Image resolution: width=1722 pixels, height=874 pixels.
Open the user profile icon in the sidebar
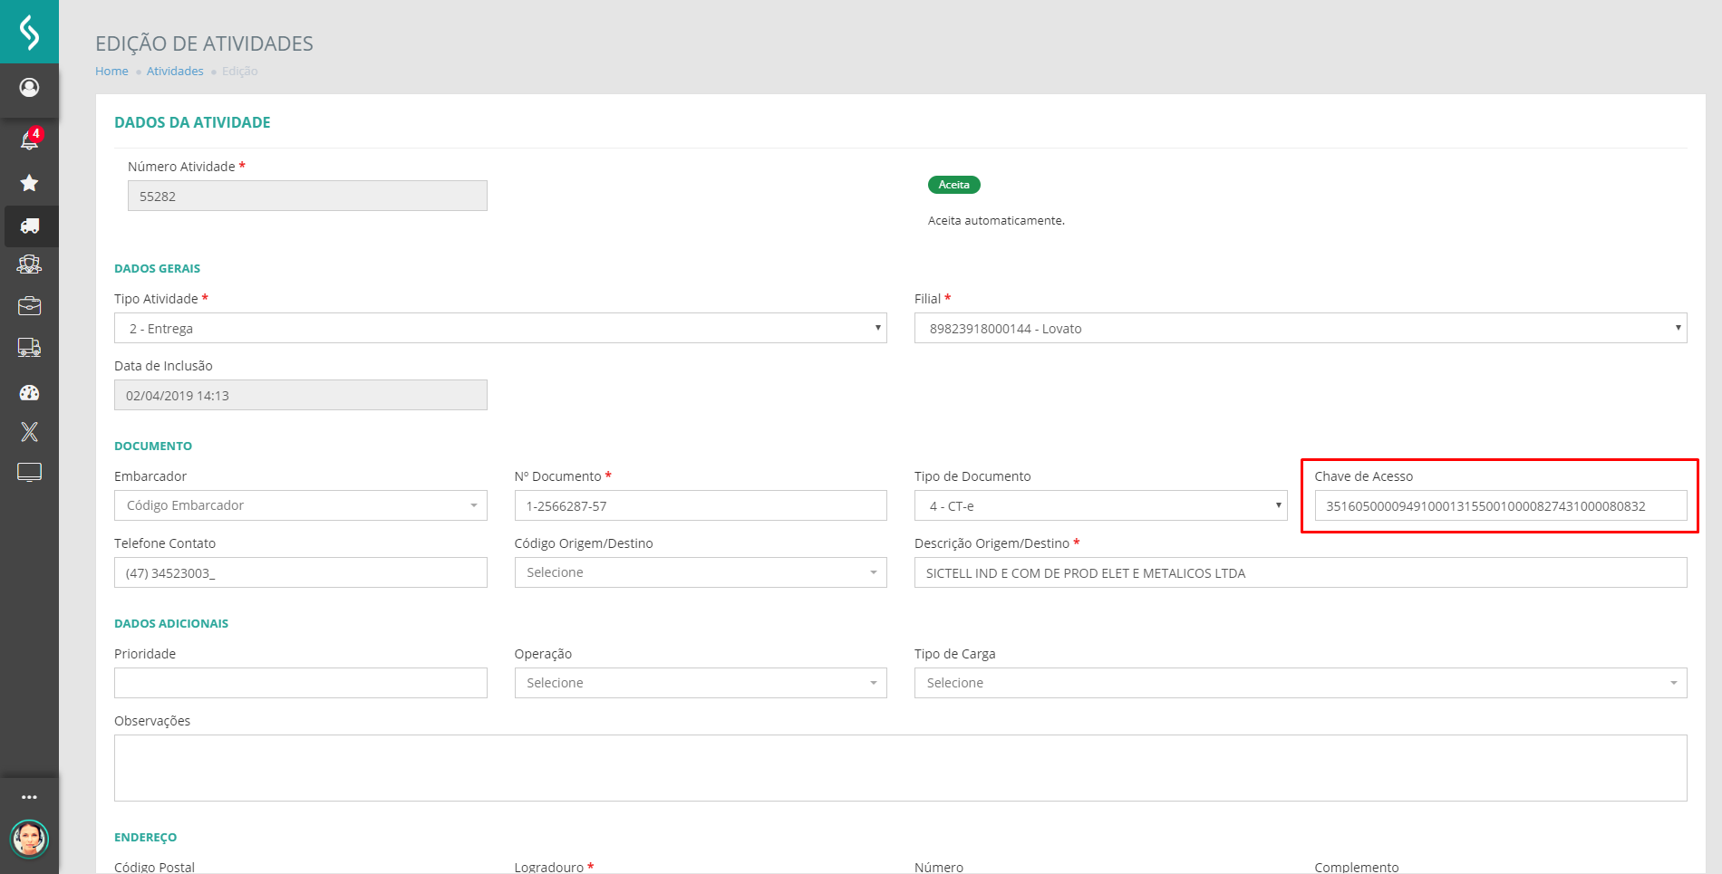[29, 87]
